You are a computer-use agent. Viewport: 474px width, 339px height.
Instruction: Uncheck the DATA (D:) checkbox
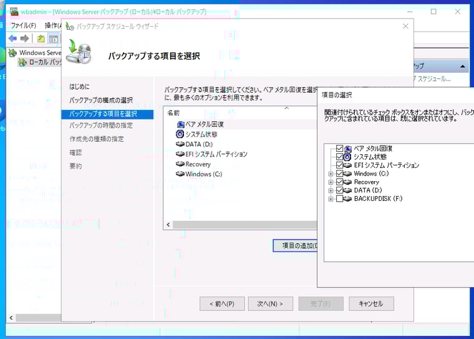pyautogui.click(x=339, y=190)
